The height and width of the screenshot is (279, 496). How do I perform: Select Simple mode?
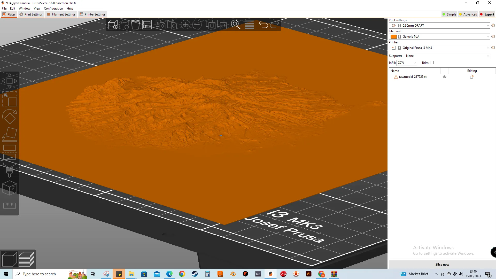click(449, 14)
